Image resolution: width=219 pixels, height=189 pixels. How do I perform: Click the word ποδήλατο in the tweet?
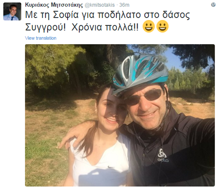click(x=119, y=15)
